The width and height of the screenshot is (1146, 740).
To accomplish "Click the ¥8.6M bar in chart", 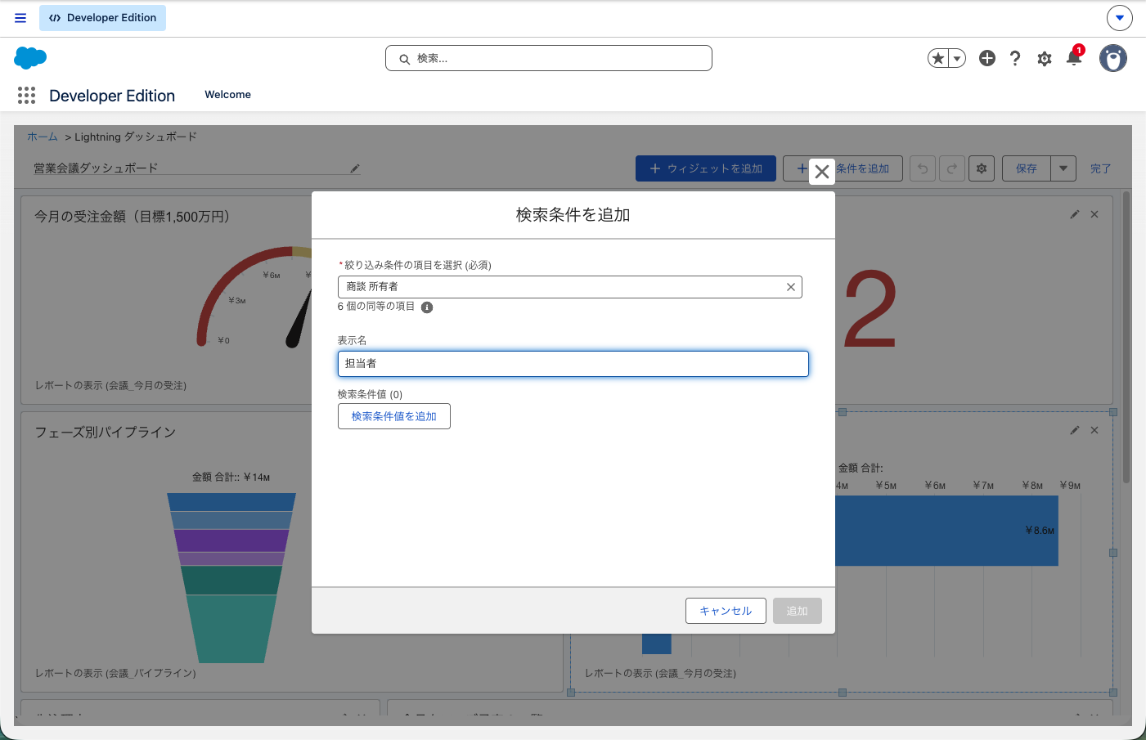I will (x=946, y=531).
